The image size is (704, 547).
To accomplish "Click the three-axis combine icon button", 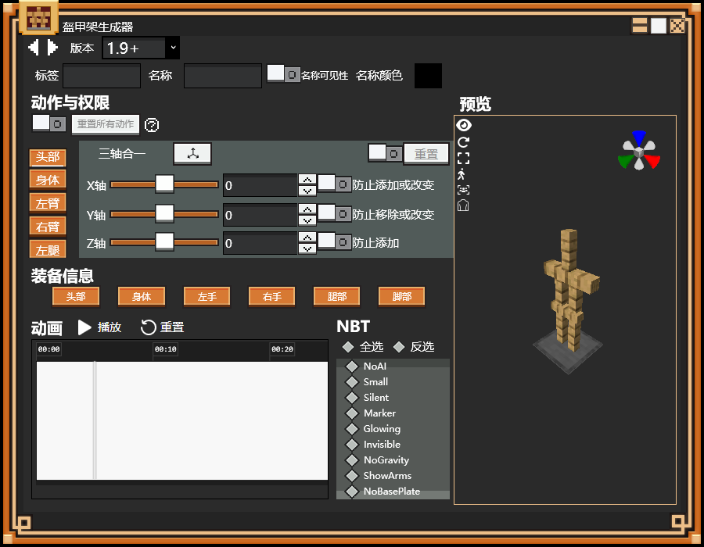I will [192, 153].
